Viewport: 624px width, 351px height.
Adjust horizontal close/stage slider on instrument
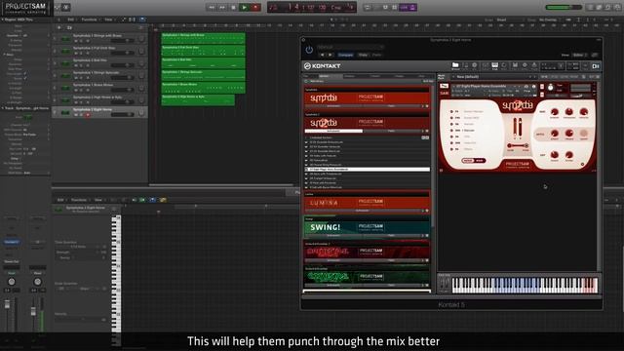(x=518, y=146)
